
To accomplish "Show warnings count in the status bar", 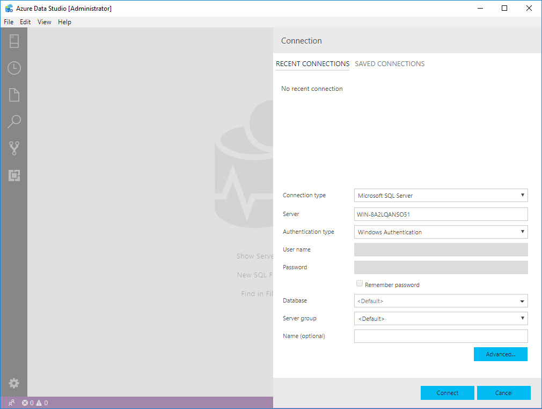I will click(x=42, y=403).
